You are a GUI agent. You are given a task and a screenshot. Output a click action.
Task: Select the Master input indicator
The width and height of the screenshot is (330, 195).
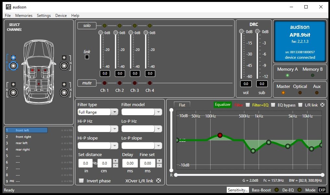point(283,92)
